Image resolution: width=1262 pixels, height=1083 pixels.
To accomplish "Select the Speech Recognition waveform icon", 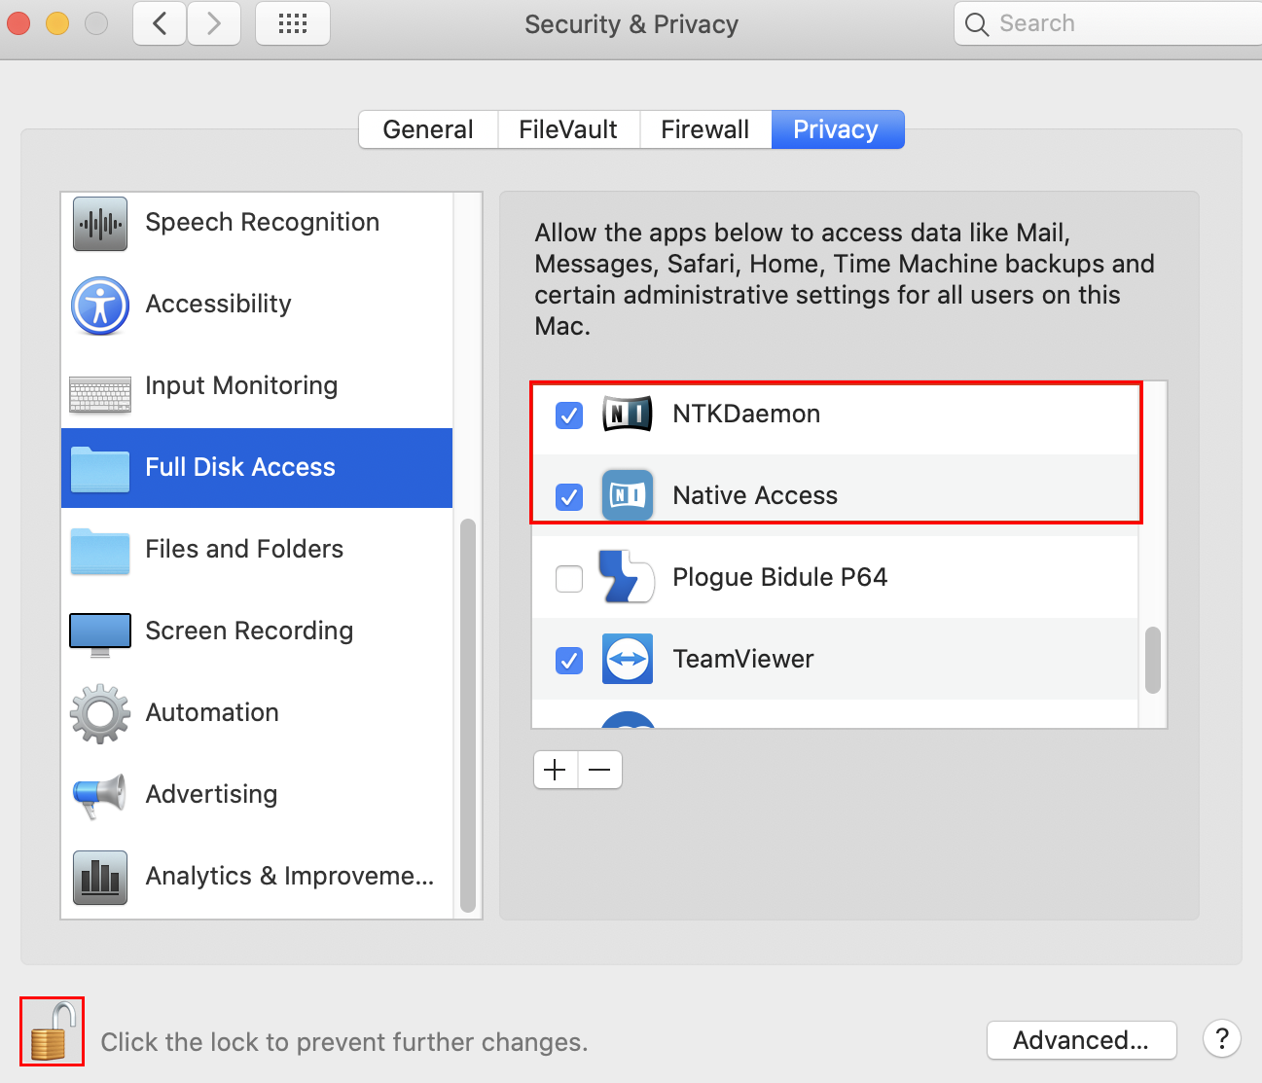I will 100,223.
